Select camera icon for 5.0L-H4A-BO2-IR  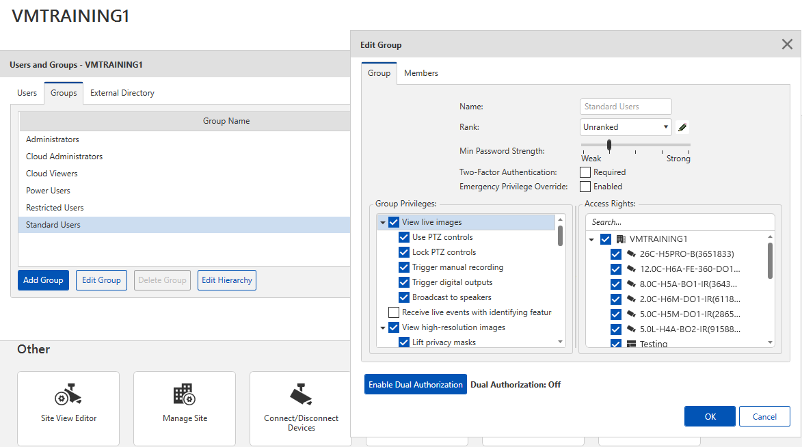(x=631, y=329)
